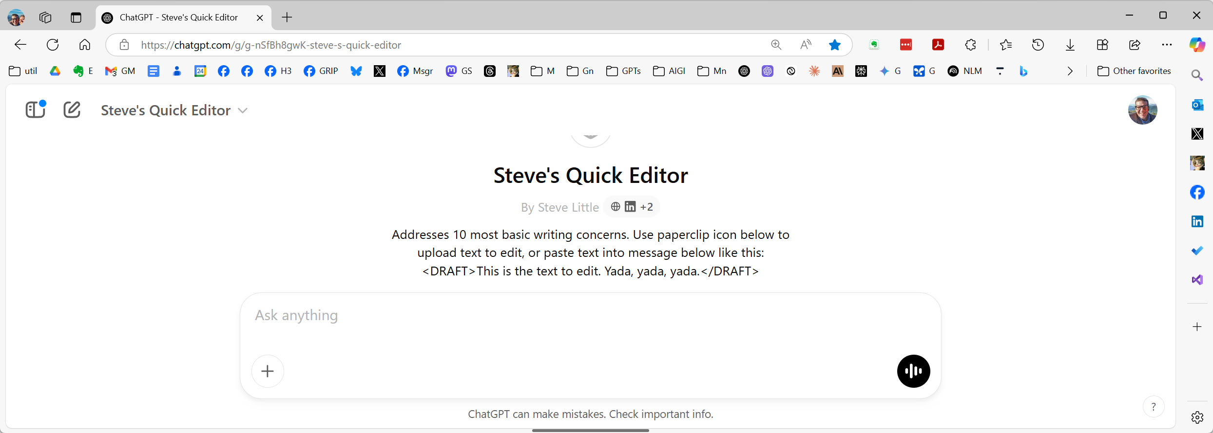Screen dimensions: 1213x433
Task: Open the Other favorites folder
Action: (1134, 71)
